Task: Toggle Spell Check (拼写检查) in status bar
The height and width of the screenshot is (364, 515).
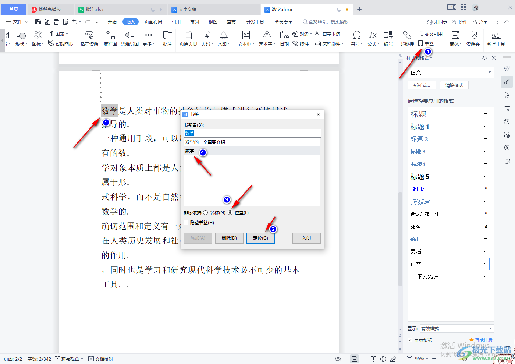Action: [69, 359]
